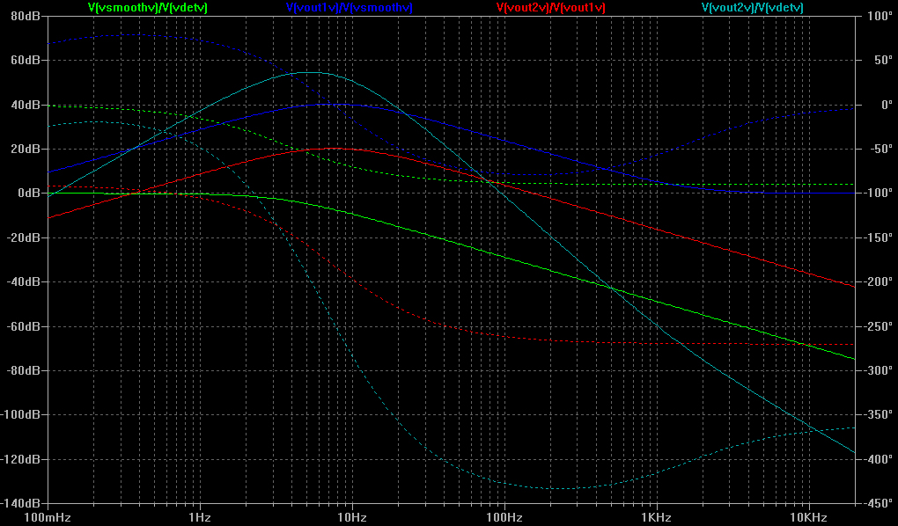This screenshot has width=898, height=526.
Task: Click the 80dB label on magnitude axis
Action: coord(25,16)
